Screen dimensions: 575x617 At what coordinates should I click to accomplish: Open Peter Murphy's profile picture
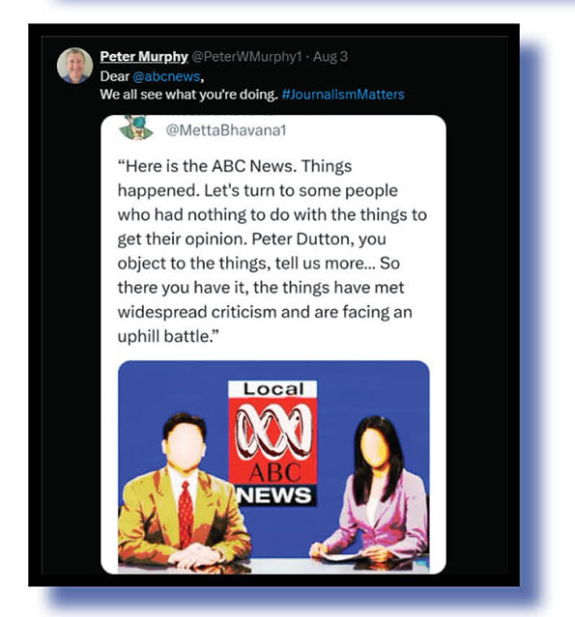tap(74, 66)
